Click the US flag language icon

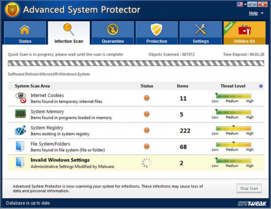pyautogui.click(x=240, y=4)
